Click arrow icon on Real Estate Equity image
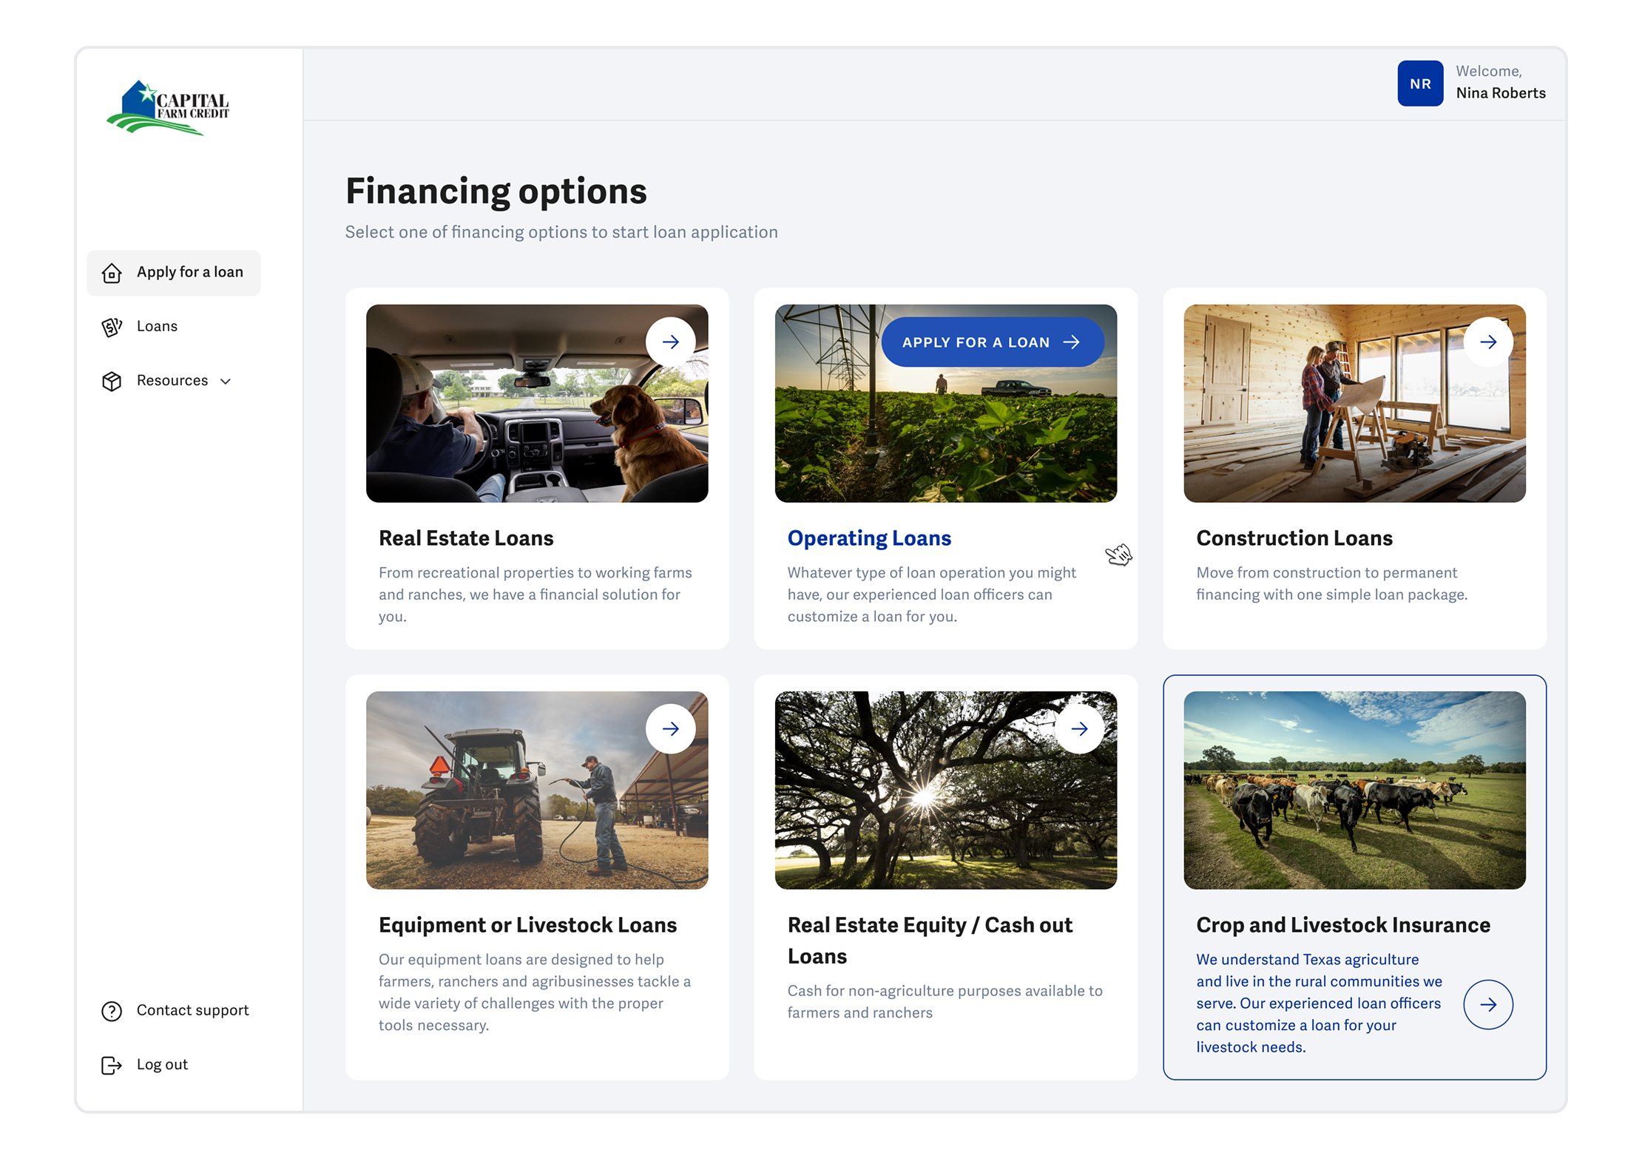This screenshot has width=1642, height=1158. (x=1079, y=729)
